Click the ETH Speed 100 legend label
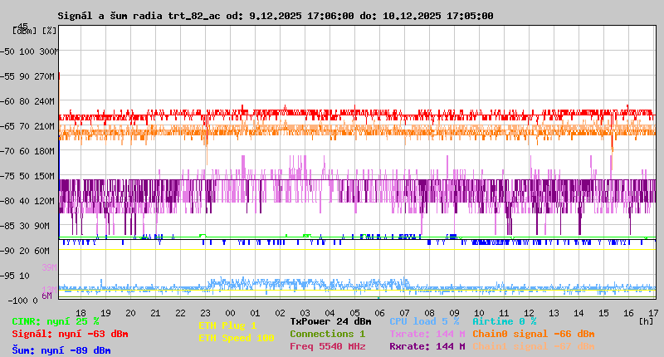Image resolution: width=664 pixels, height=357 pixels. click(236, 338)
